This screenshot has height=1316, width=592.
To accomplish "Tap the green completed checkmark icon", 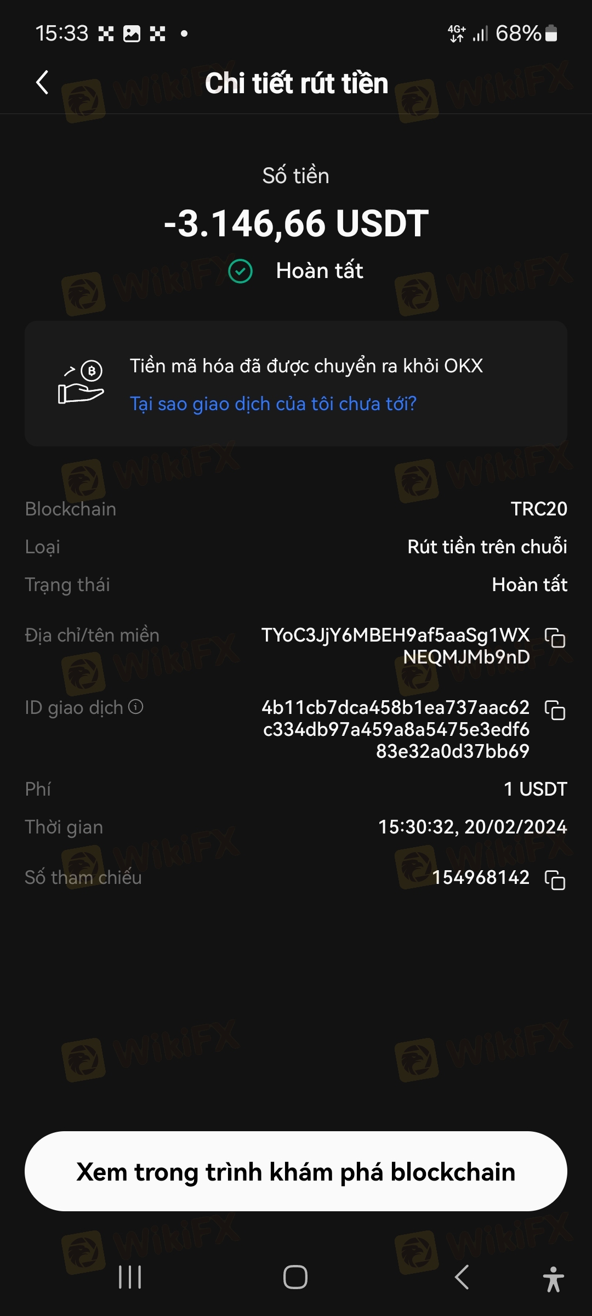I will click(x=240, y=271).
